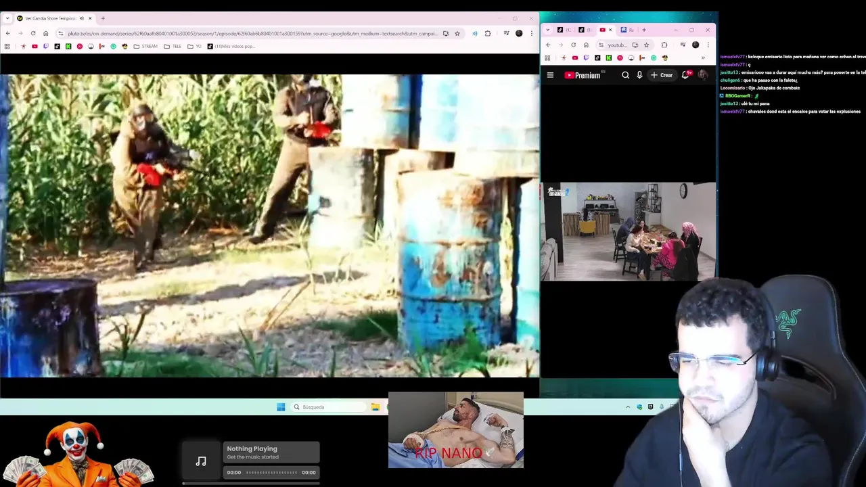Open the profile avatar in Pluto TV window
The image size is (866, 487).
coord(519,33)
